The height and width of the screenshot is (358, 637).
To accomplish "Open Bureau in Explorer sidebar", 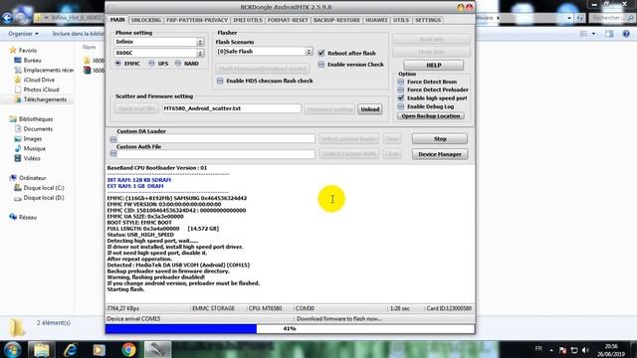I will click(28, 60).
